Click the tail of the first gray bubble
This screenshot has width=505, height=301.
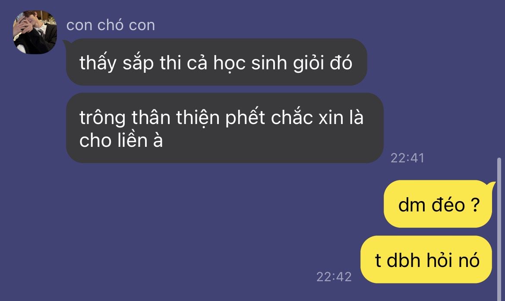pyautogui.click(x=66, y=43)
